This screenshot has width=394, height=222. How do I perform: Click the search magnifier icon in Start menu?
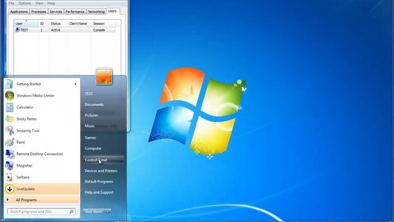point(71,212)
